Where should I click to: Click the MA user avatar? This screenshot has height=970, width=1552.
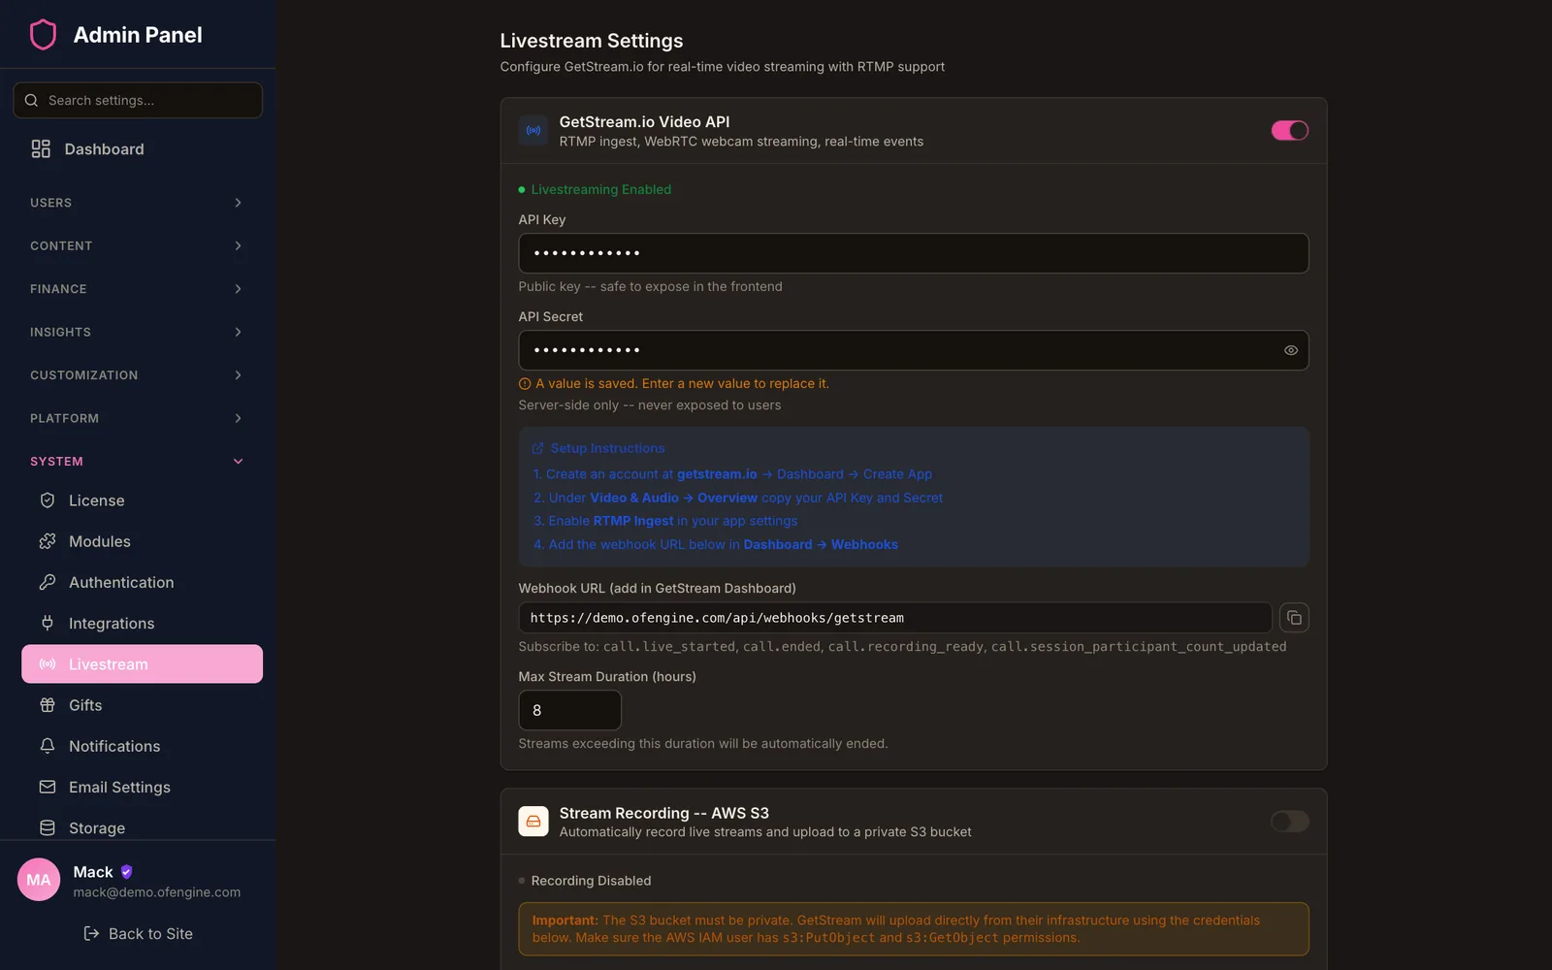(x=39, y=880)
